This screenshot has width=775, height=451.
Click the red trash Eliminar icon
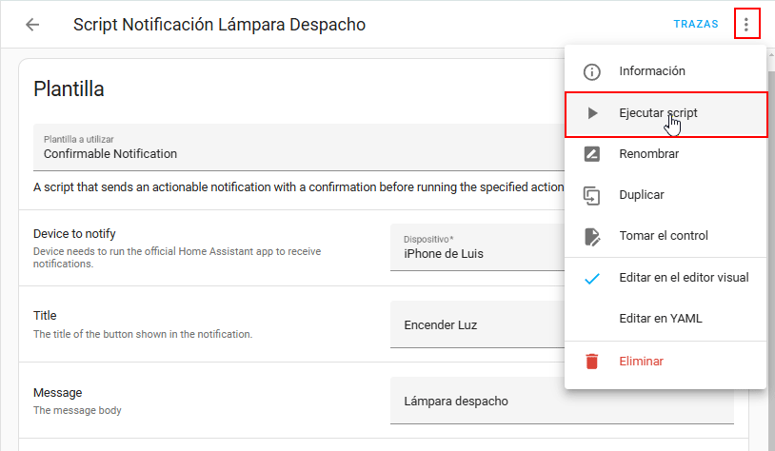[592, 362]
